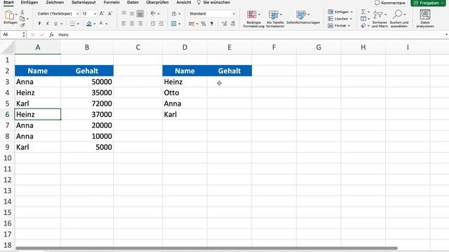Click the Sie wünschen search field
The image size is (449, 252).
[x=213, y=2]
